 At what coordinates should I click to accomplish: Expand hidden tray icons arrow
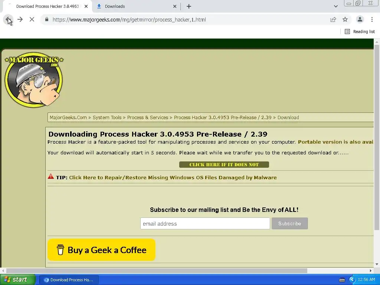pos(352,280)
